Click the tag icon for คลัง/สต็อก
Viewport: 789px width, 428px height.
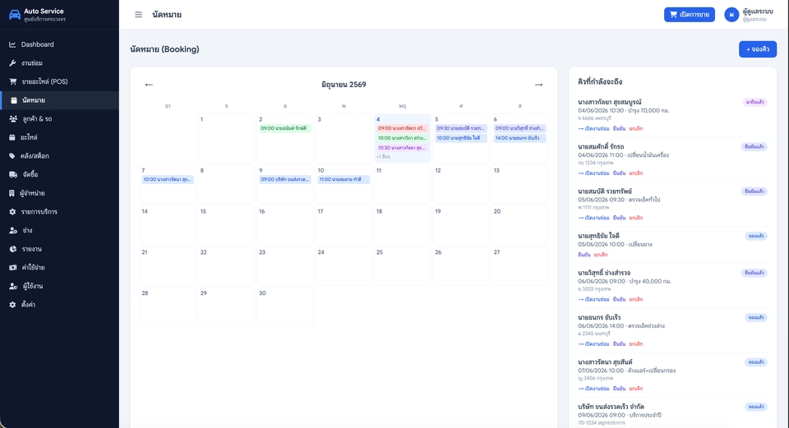12,156
